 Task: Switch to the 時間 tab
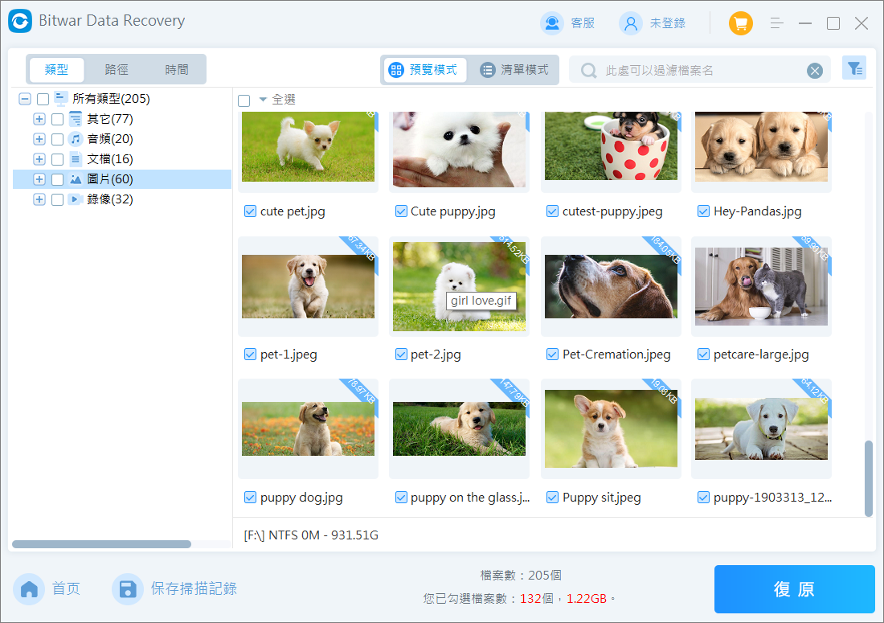[x=177, y=70]
